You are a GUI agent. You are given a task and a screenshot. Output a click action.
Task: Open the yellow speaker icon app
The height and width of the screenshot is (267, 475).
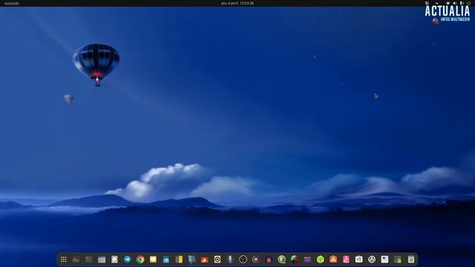[x=217, y=260]
